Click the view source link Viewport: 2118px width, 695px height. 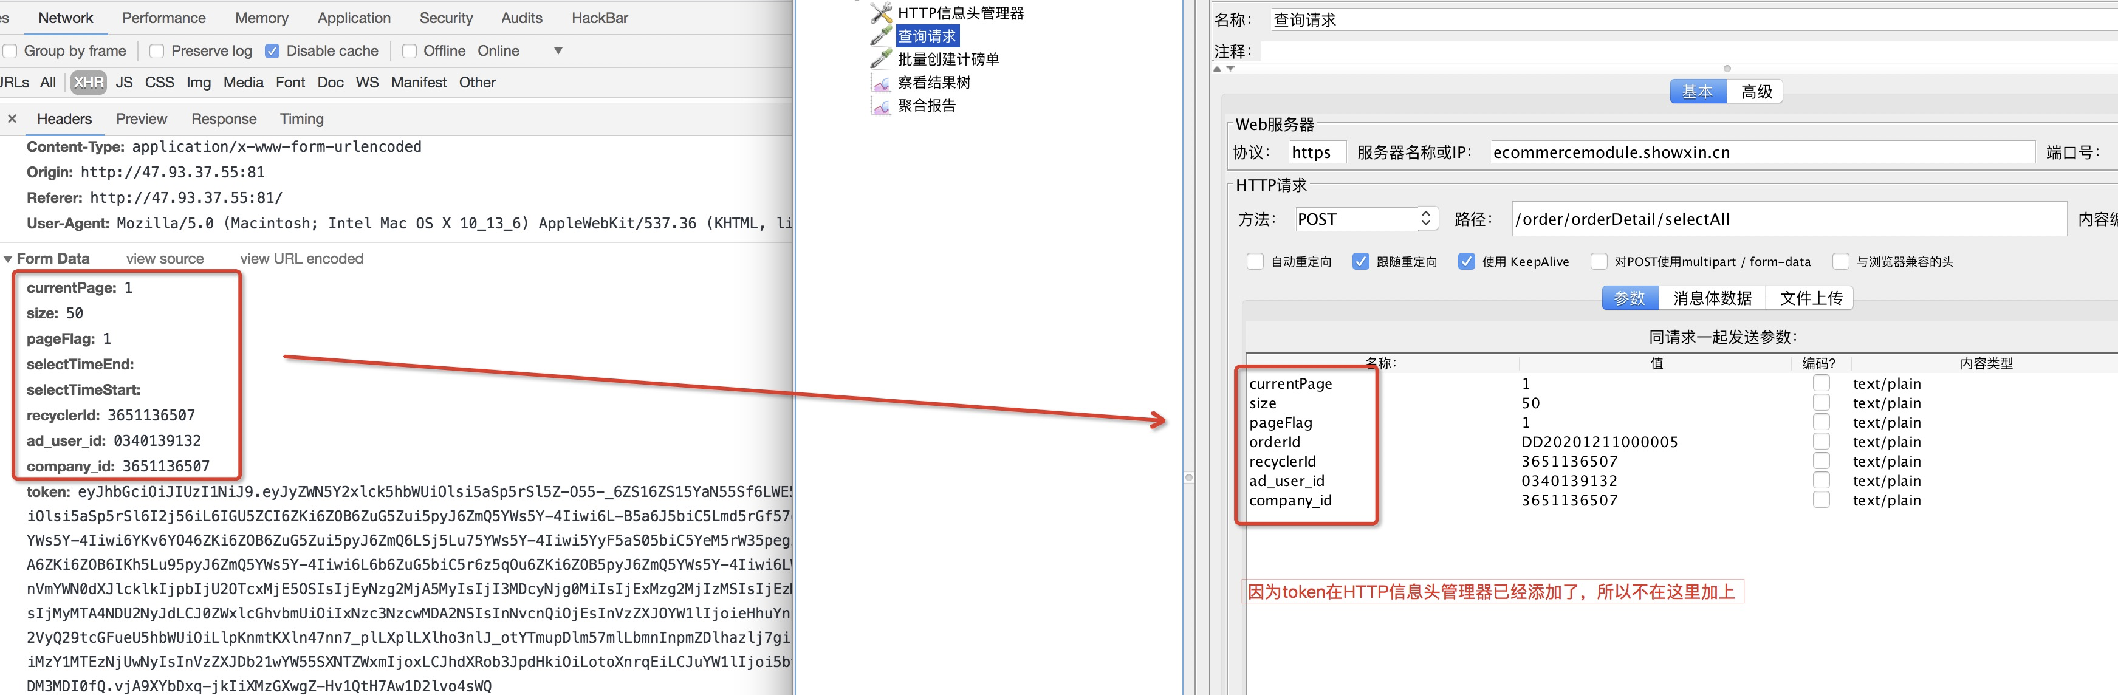tap(165, 258)
